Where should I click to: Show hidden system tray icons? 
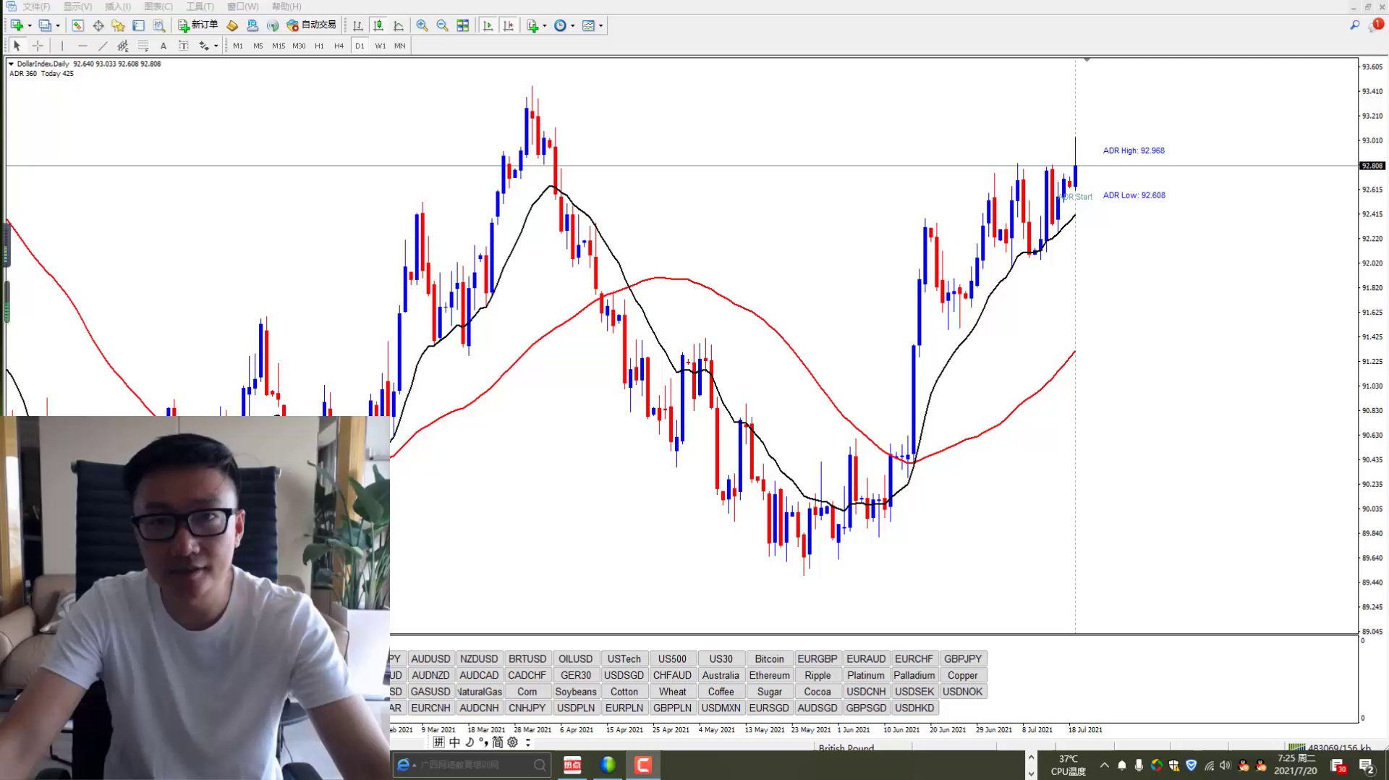coord(1104,765)
